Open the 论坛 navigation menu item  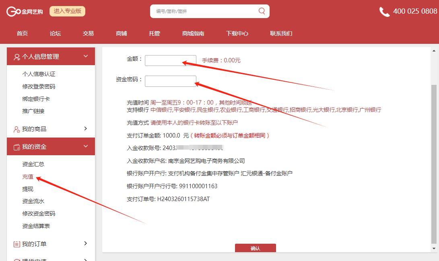(55, 33)
